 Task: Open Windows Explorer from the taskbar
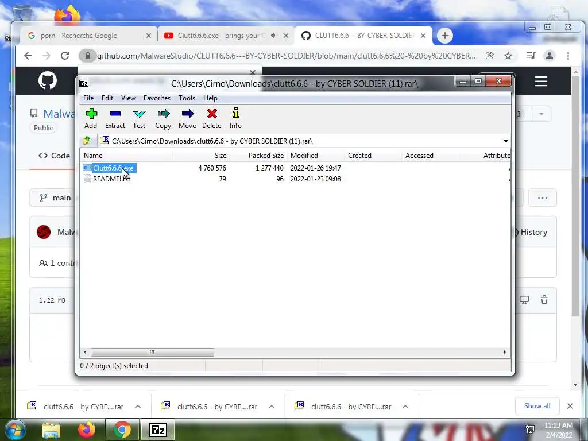pyautogui.click(x=51, y=430)
